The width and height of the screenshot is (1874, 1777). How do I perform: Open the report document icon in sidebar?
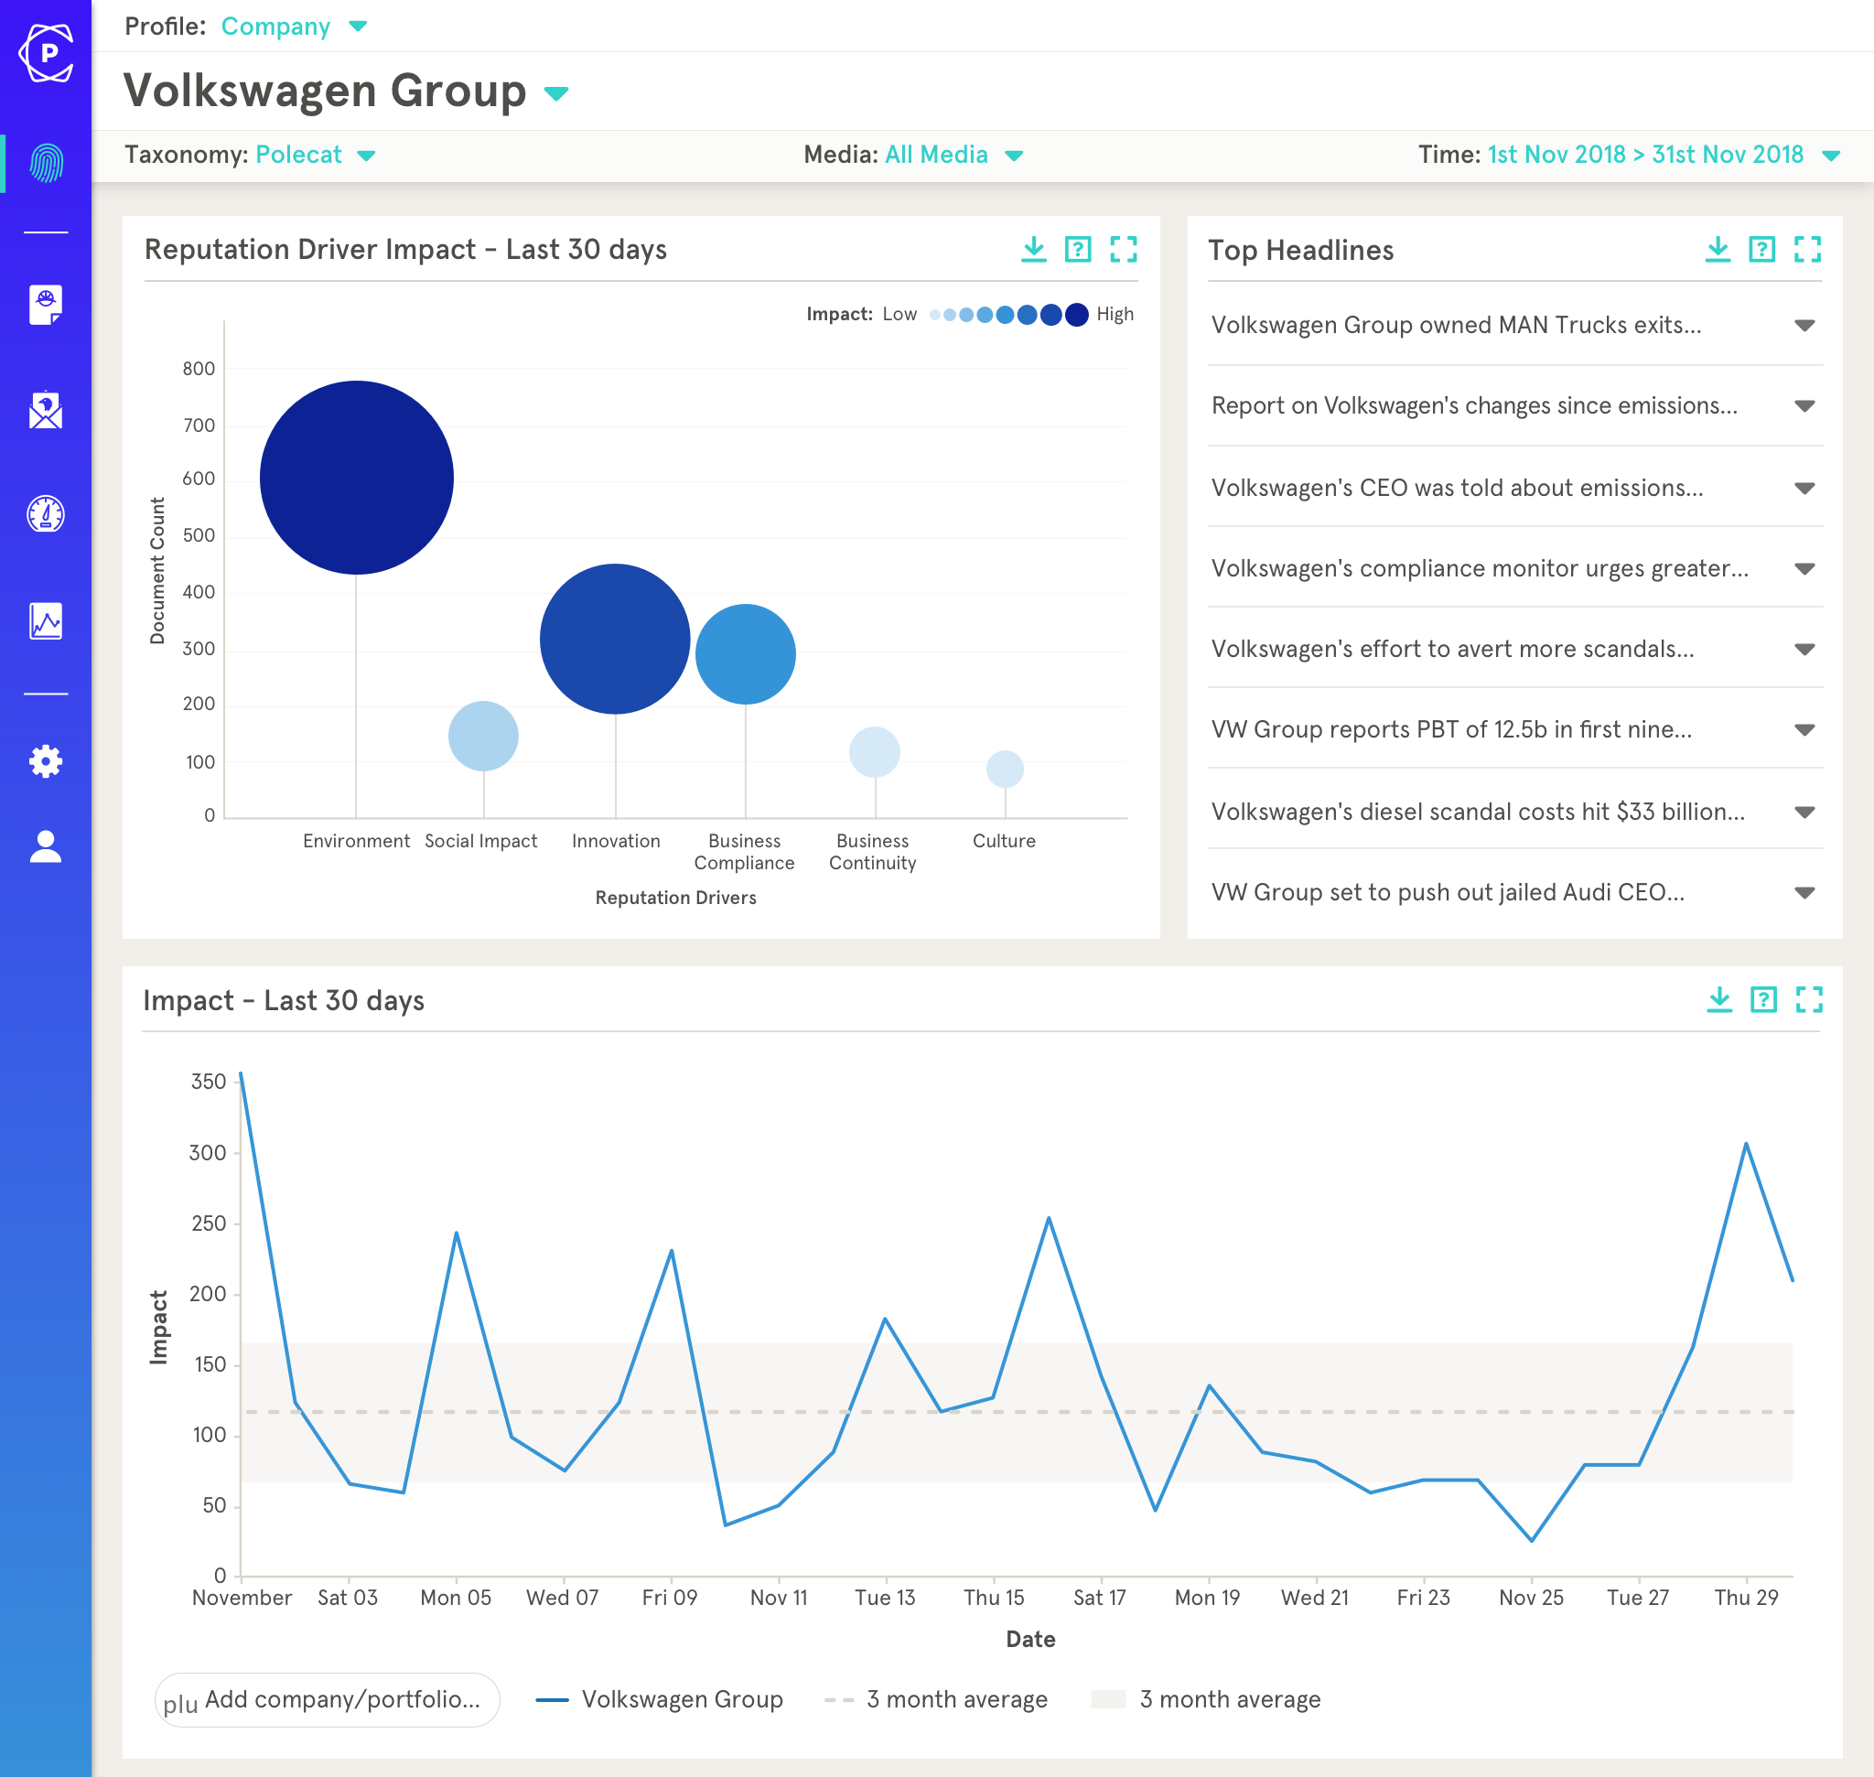pos(46,304)
